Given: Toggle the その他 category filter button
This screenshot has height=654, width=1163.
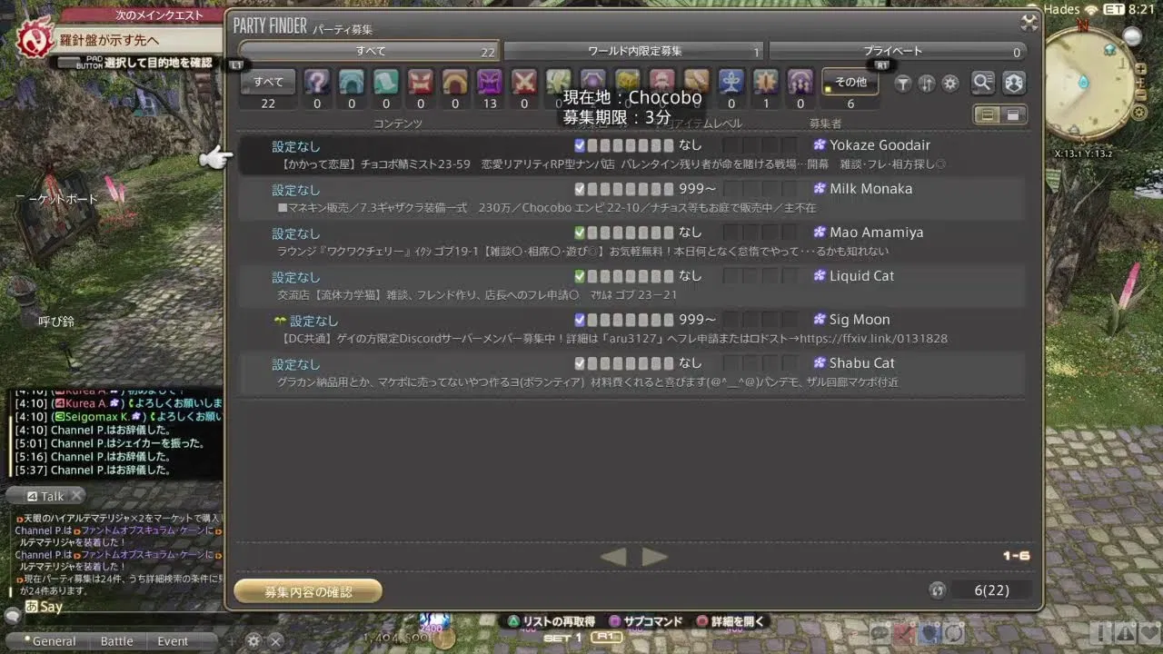Looking at the screenshot, I should tap(850, 82).
